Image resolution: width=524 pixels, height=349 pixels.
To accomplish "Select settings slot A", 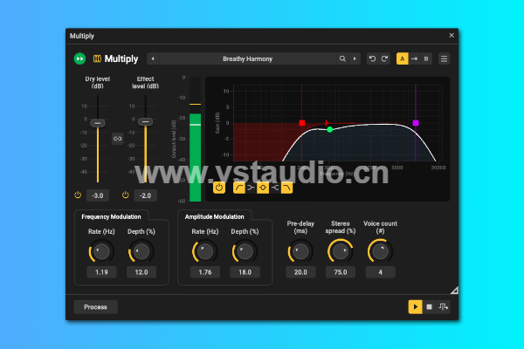I will [x=402, y=58].
